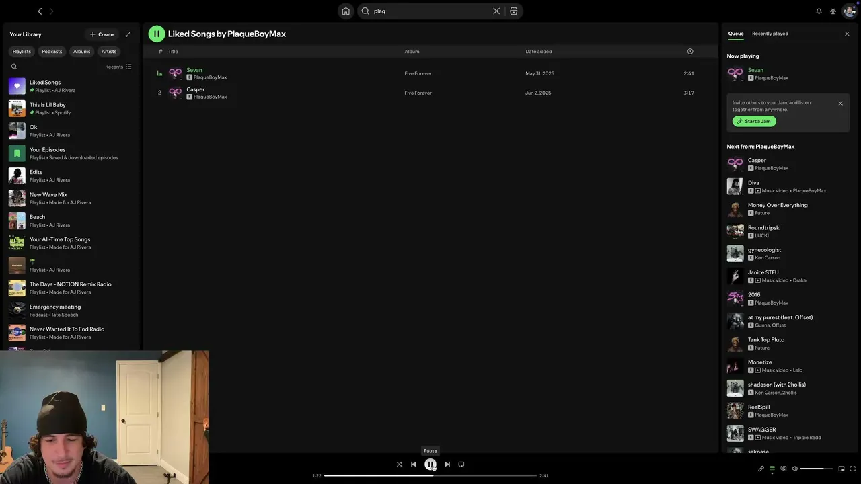The image size is (861, 484).
Task: Sort tracks by Date added column
Action: (539, 52)
